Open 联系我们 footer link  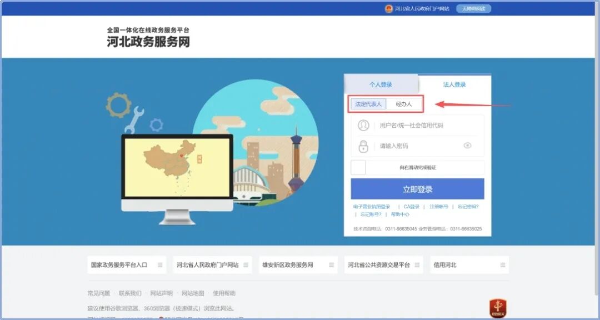click(130, 293)
